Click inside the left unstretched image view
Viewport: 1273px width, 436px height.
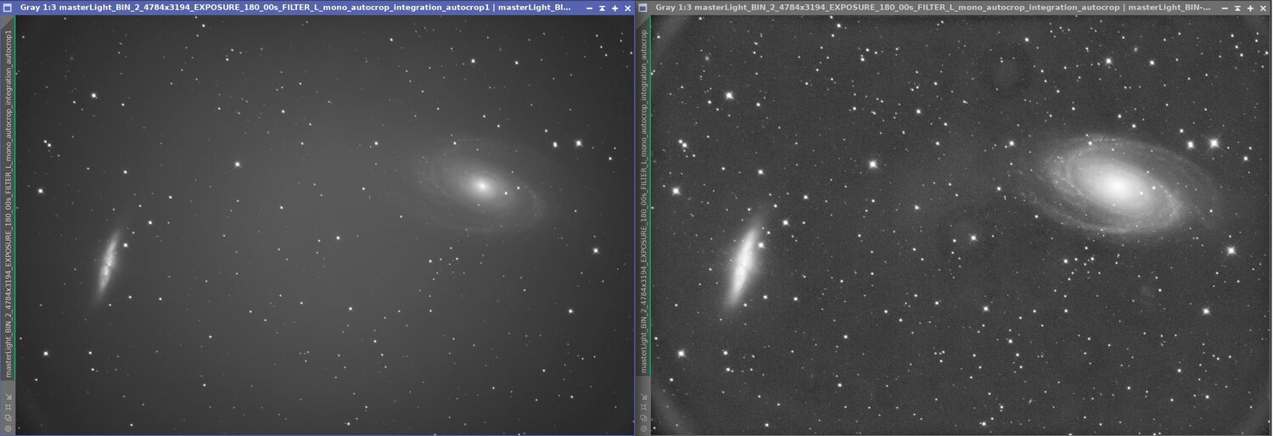(x=324, y=225)
